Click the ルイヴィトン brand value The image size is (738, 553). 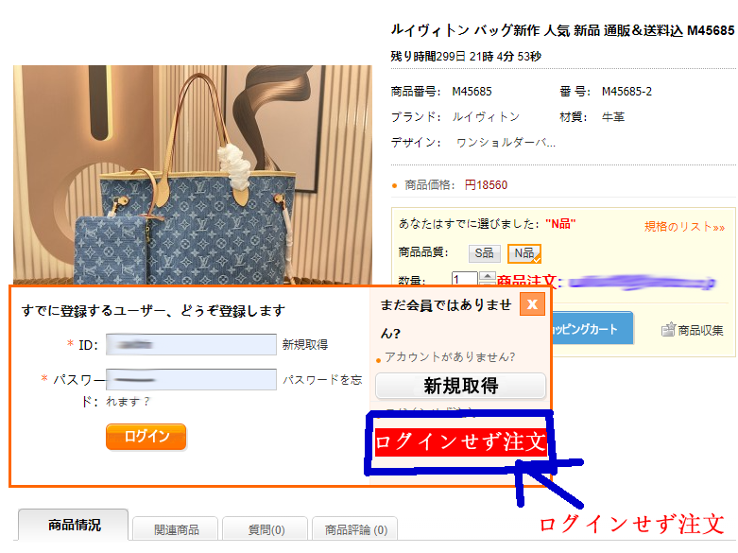pos(486,117)
